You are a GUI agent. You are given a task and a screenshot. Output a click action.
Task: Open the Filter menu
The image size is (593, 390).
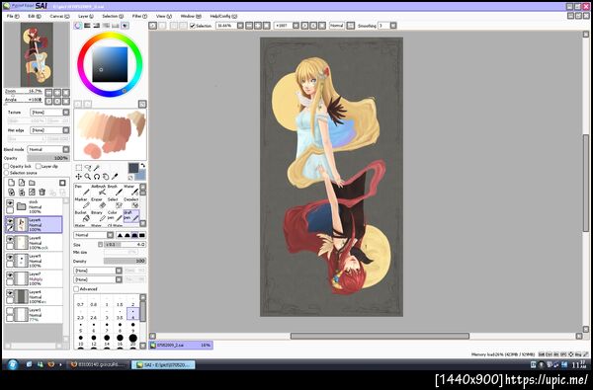[x=139, y=16]
